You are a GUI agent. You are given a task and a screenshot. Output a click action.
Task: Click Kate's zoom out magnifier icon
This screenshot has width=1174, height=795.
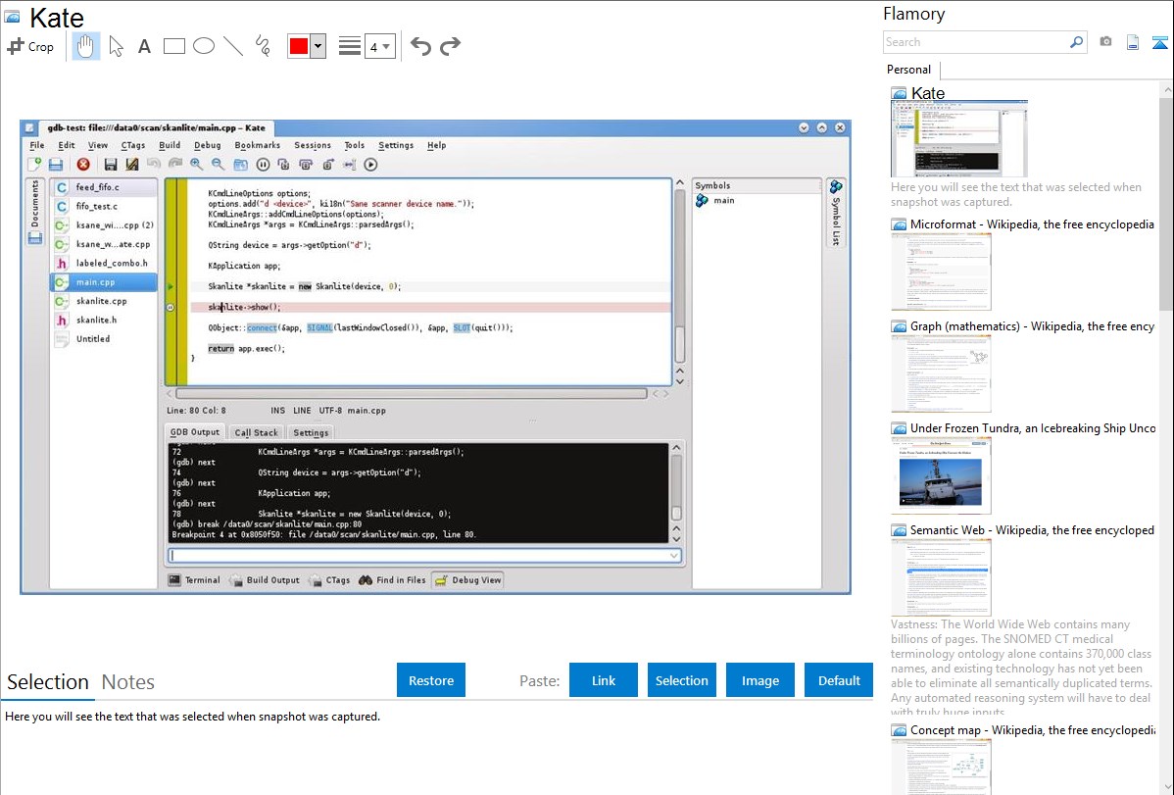218,165
